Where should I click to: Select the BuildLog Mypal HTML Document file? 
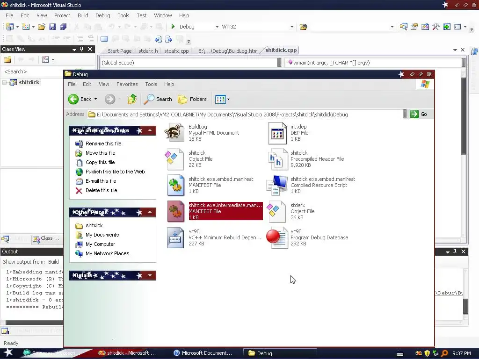point(203,132)
